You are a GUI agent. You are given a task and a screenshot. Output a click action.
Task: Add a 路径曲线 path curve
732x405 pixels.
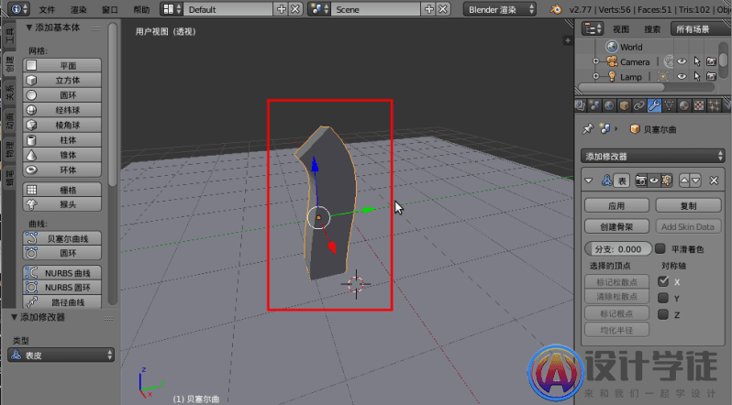[x=62, y=301]
